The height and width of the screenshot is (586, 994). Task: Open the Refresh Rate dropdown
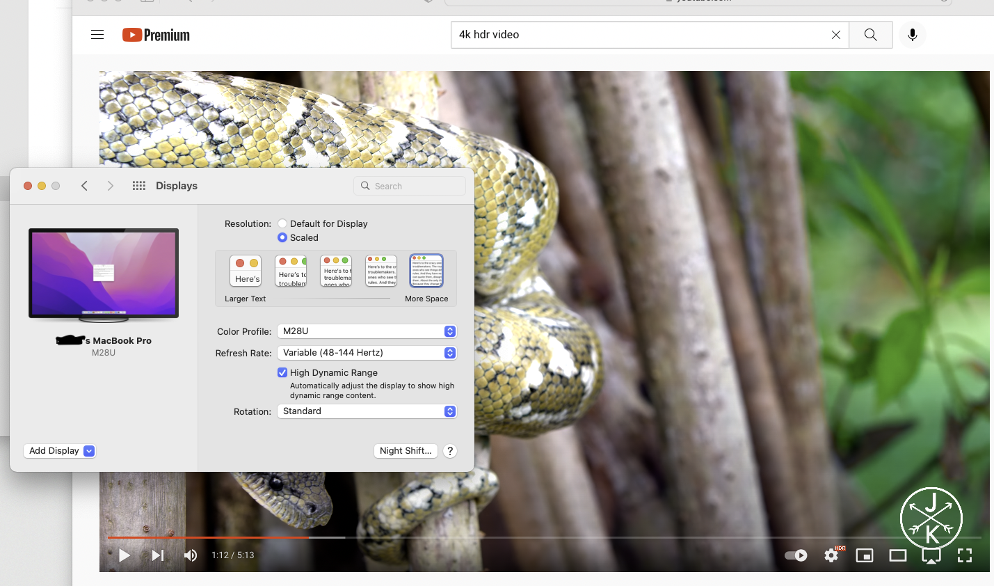pos(367,353)
